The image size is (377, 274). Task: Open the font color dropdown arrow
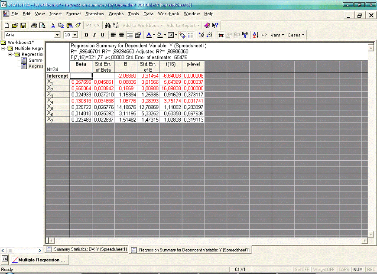(153, 35)
